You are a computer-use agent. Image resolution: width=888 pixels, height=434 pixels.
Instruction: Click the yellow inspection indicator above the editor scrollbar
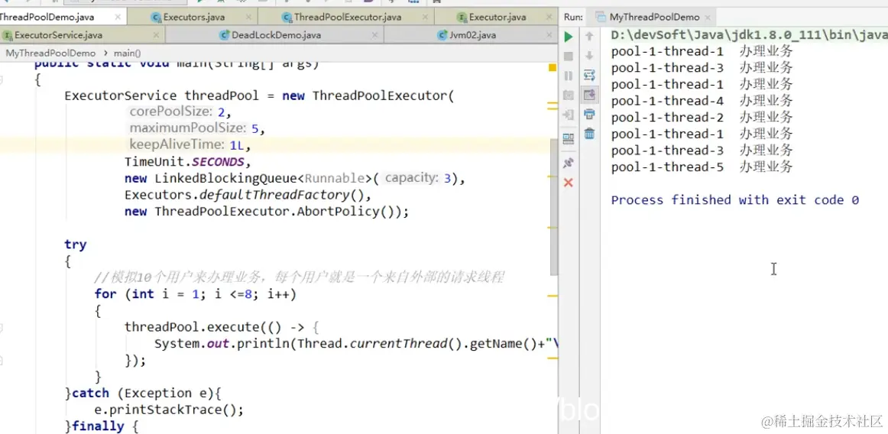553,67
